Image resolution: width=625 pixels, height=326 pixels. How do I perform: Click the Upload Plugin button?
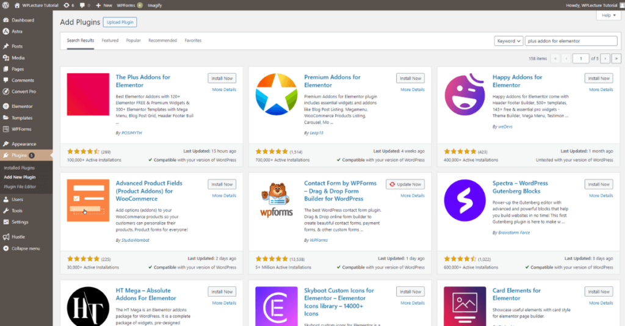(120, 23)
